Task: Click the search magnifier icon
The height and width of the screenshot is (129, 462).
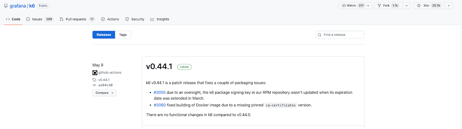Action: (319, 35)
